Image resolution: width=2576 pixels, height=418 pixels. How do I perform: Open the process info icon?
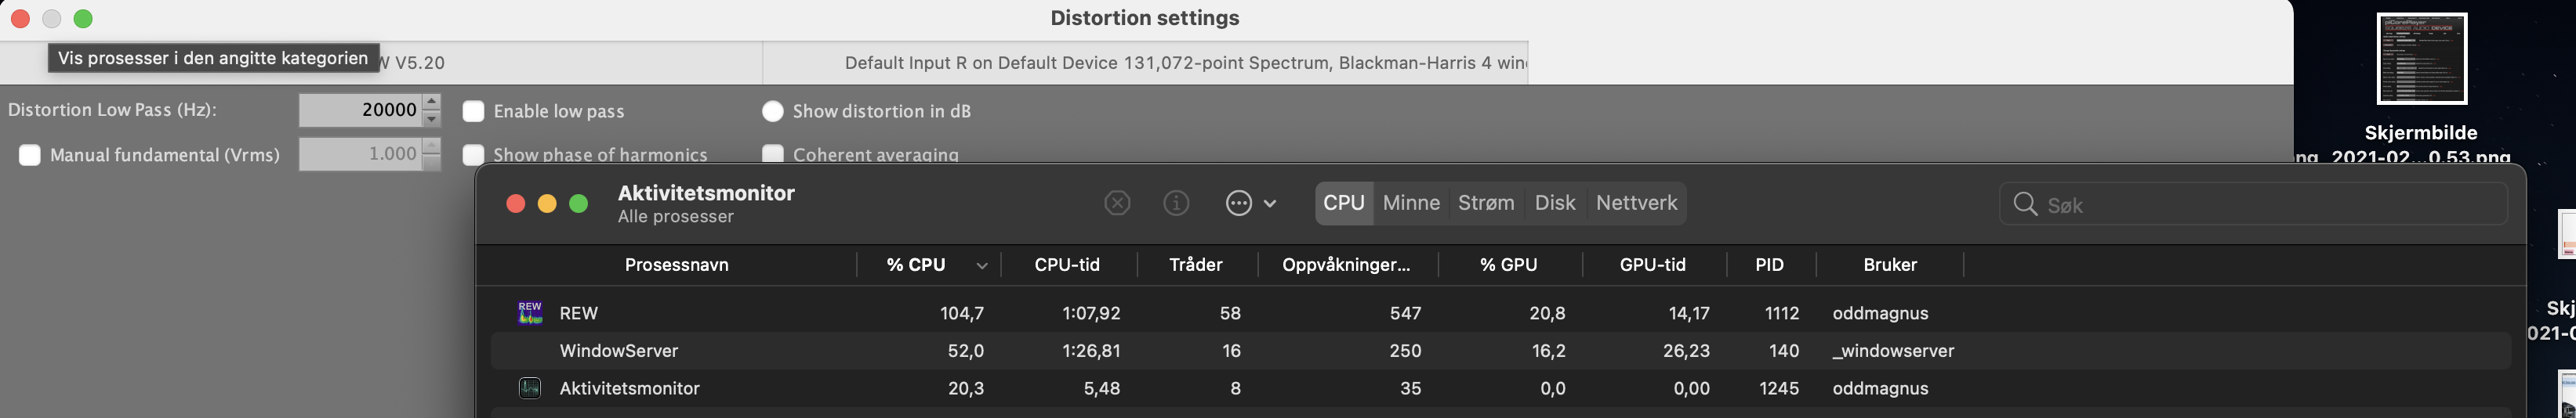pos(1176,204)
